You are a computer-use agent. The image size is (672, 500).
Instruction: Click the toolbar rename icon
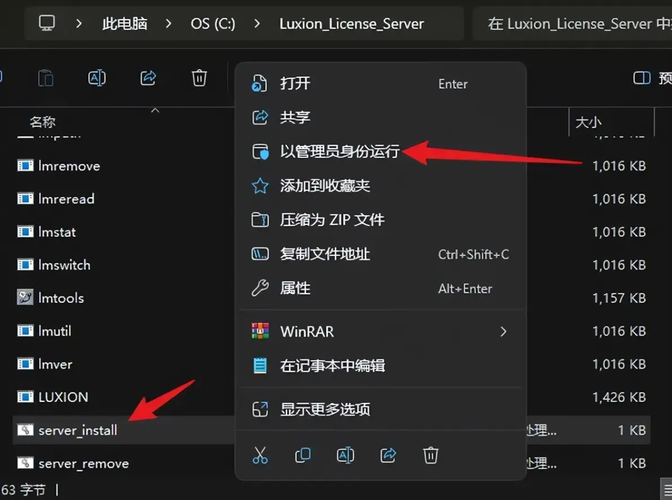(97, 78)
